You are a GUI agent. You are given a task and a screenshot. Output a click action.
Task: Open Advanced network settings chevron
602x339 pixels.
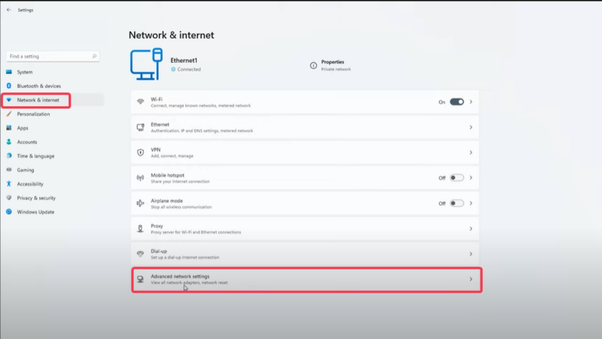click(471, 280)
